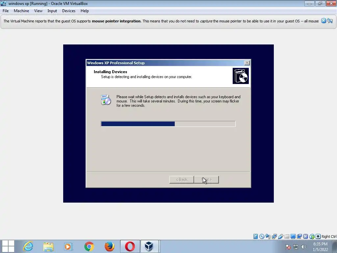This screenshot has width=337, height=253.
Task: Launch Internet Explorer from taskbar
Action: [x=28, y=246]
